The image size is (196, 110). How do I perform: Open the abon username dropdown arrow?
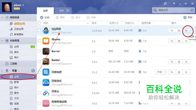coord(23,5)
